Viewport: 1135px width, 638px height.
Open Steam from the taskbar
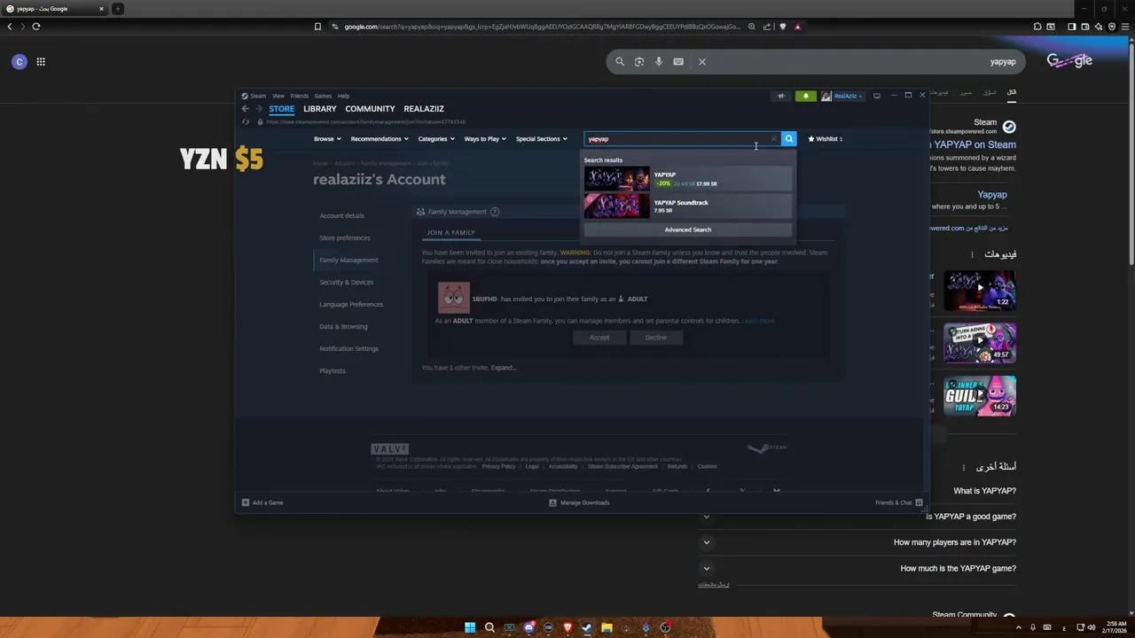(587, 627)
